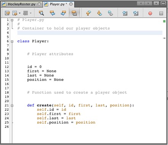Image resolution: width=168 pixels, height=145 pixels.
Task: Collapse the def create fold marker
Action: [x=12, y=105]
